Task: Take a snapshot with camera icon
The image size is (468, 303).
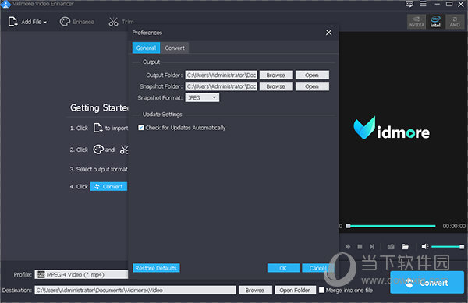Action: click(x=391, y=247)
